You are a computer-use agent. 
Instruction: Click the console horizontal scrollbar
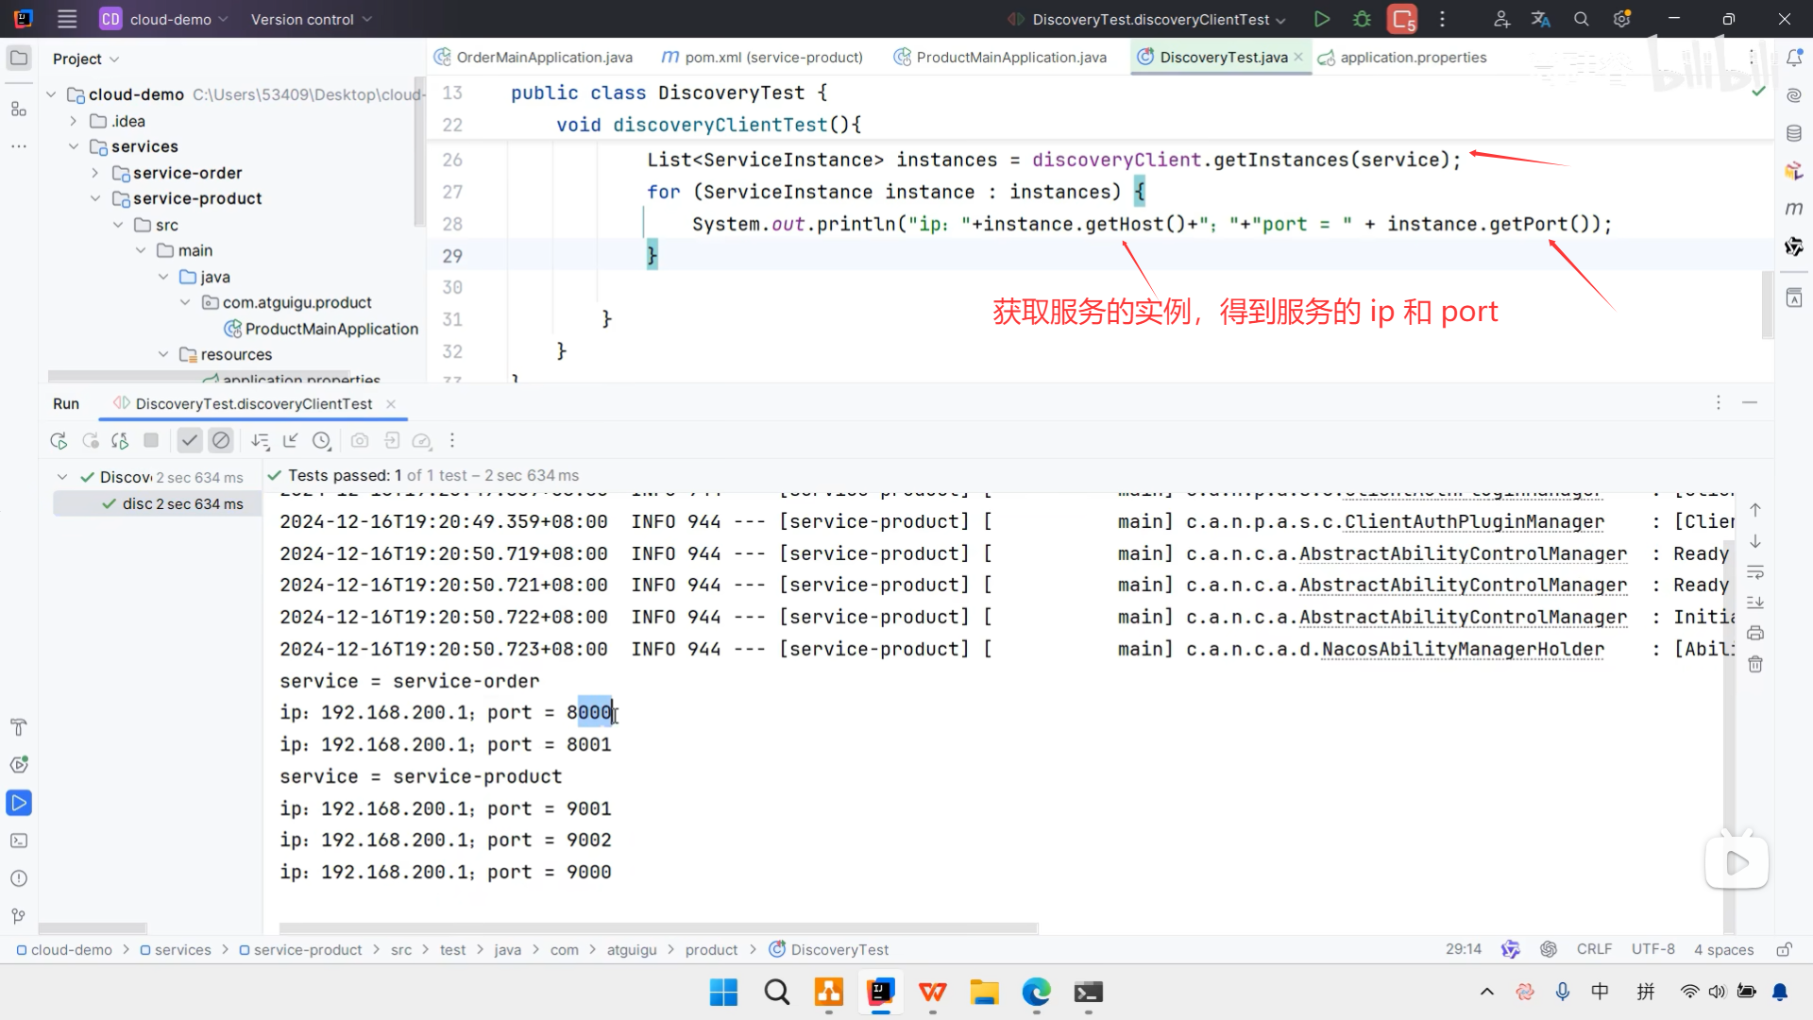coord(658,928)
